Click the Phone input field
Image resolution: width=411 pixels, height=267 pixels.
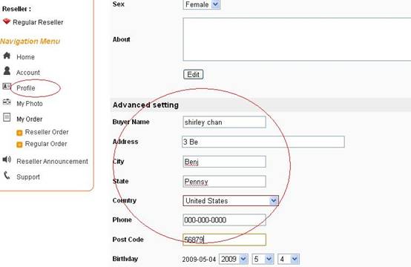224,220
